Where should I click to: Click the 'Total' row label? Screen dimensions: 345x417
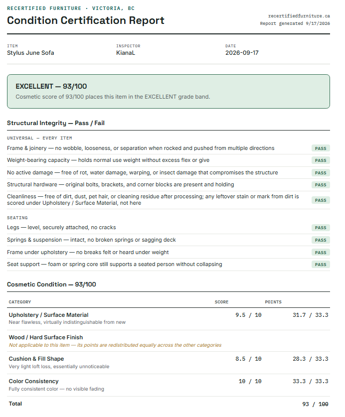pos(15,404)
